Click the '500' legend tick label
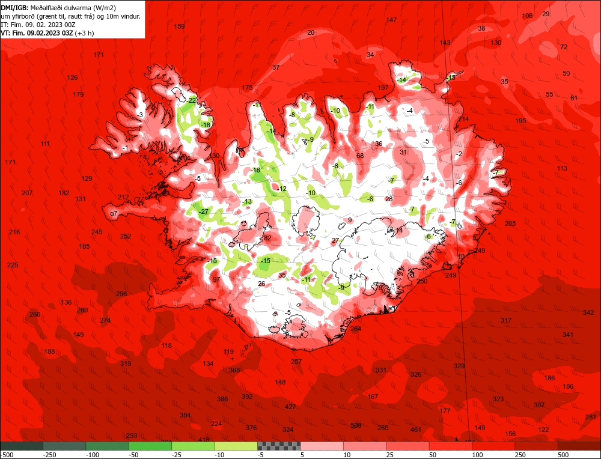The image size is (601, 459). pyautogui.click(x=563, y=455)
